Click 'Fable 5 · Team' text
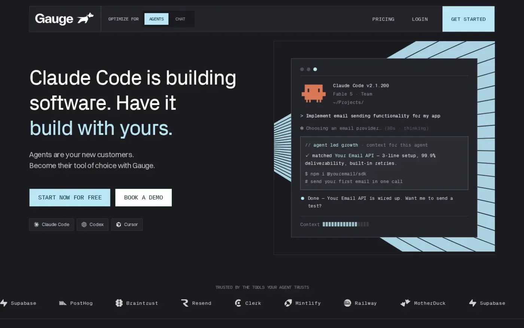The width and height of the screenshot is (524, 328). pyautogui.click(x=353, y=94)
